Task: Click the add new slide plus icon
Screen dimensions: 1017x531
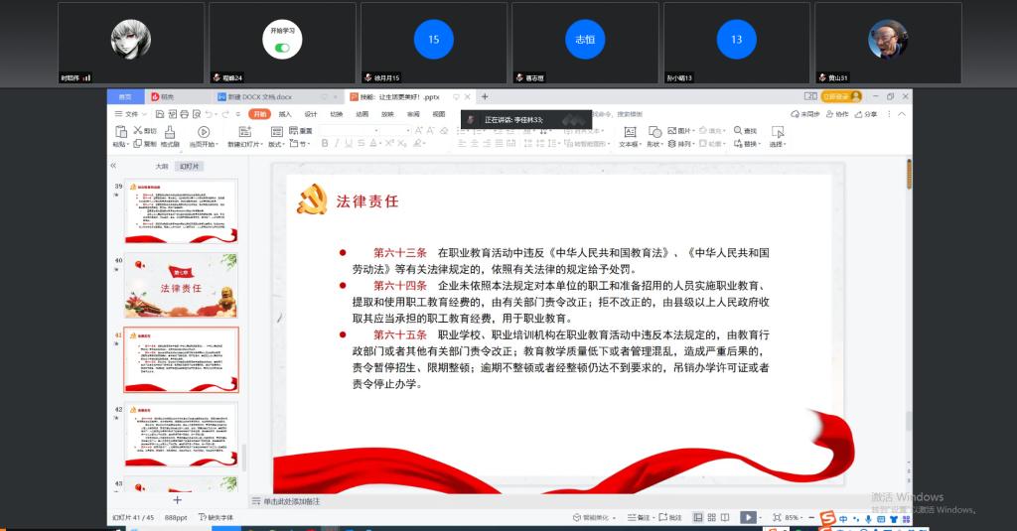Action: (x=178, y=500)
